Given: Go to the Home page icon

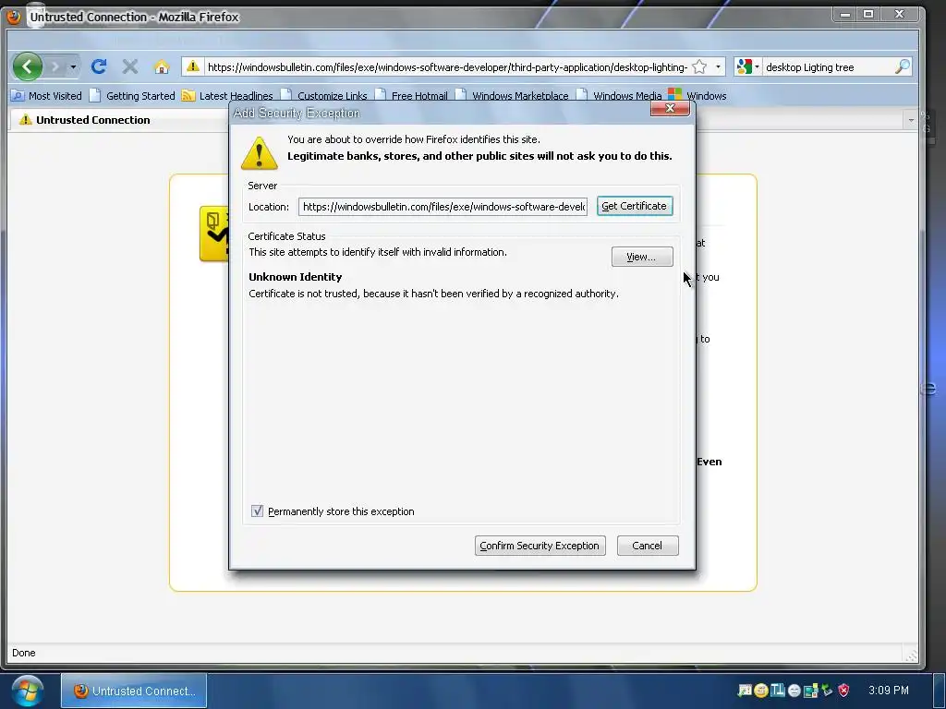Looking at the screenshot, I should (x=161, y=66).
